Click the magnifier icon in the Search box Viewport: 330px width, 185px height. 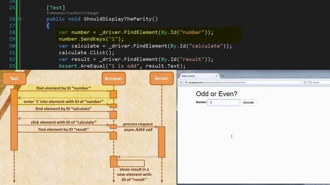tap(310, 82)
